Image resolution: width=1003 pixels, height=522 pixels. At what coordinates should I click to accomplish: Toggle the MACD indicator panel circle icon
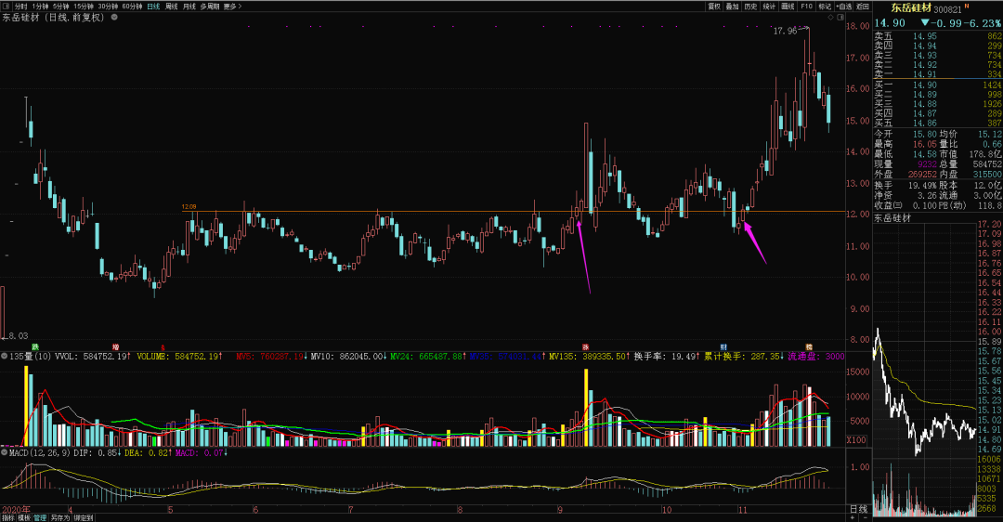[x=5, y=452]
